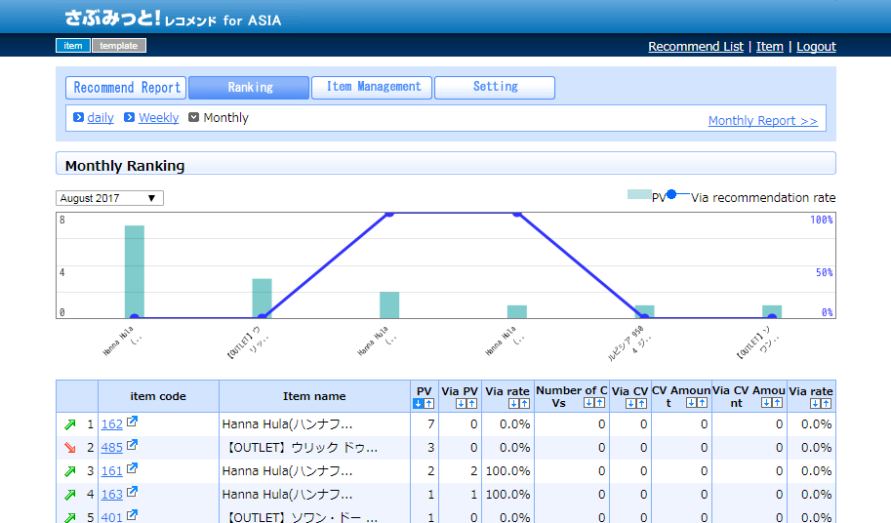Viewport: 891px width, 523px height.
Task: Sort CV Amount column ascending
Action: [702, 403]
